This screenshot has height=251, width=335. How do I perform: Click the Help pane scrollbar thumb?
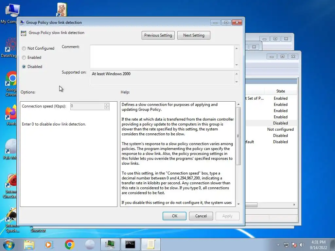point(238,136)
